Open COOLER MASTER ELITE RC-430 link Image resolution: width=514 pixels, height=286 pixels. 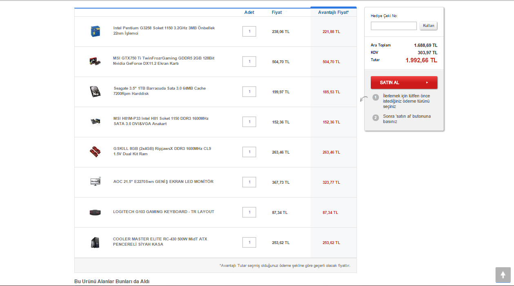(160, 242)
